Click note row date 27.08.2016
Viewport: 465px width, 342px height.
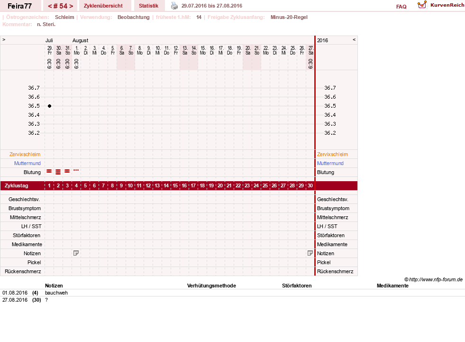(15, 300)
